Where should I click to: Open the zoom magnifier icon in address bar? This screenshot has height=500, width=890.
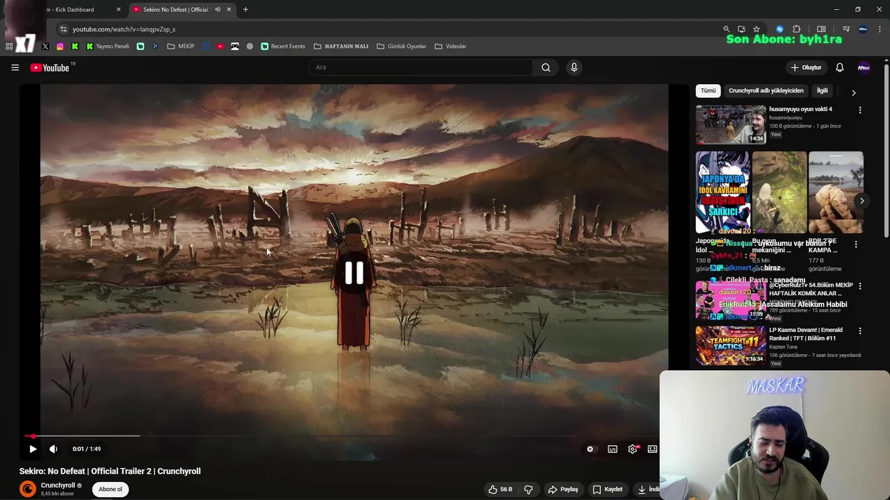coord(727,29)
